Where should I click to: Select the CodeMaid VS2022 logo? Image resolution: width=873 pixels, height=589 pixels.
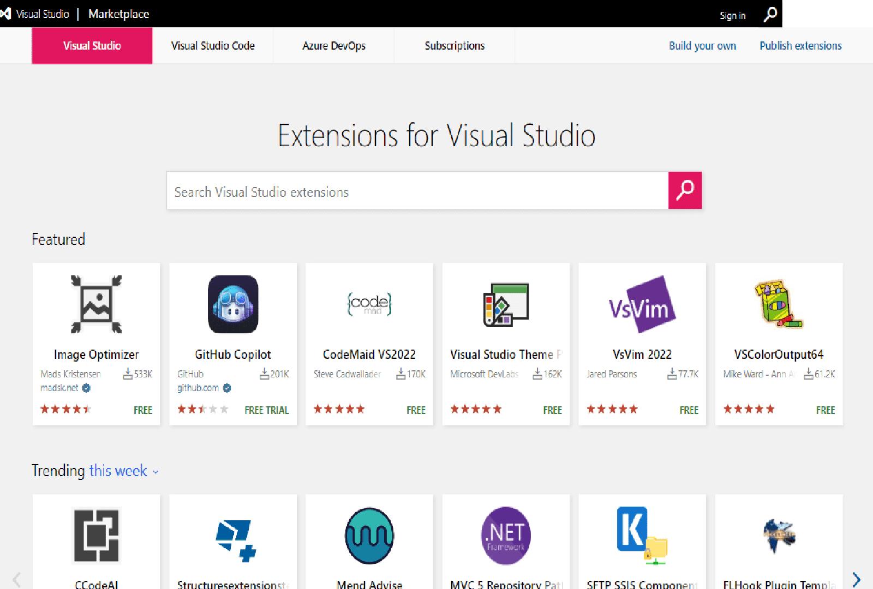coord(369,304)
